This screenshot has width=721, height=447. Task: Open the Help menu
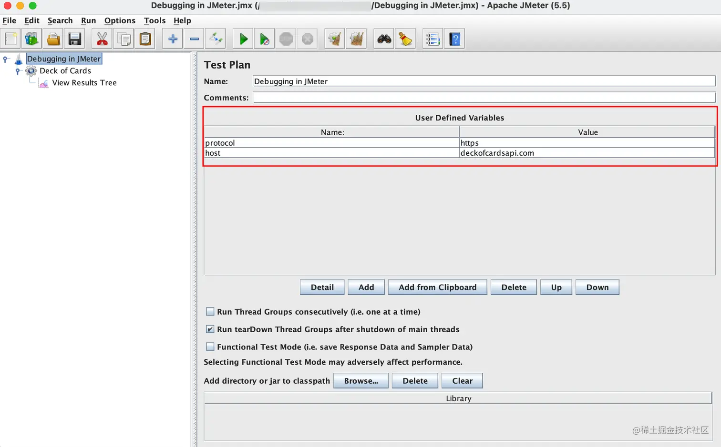182,20
